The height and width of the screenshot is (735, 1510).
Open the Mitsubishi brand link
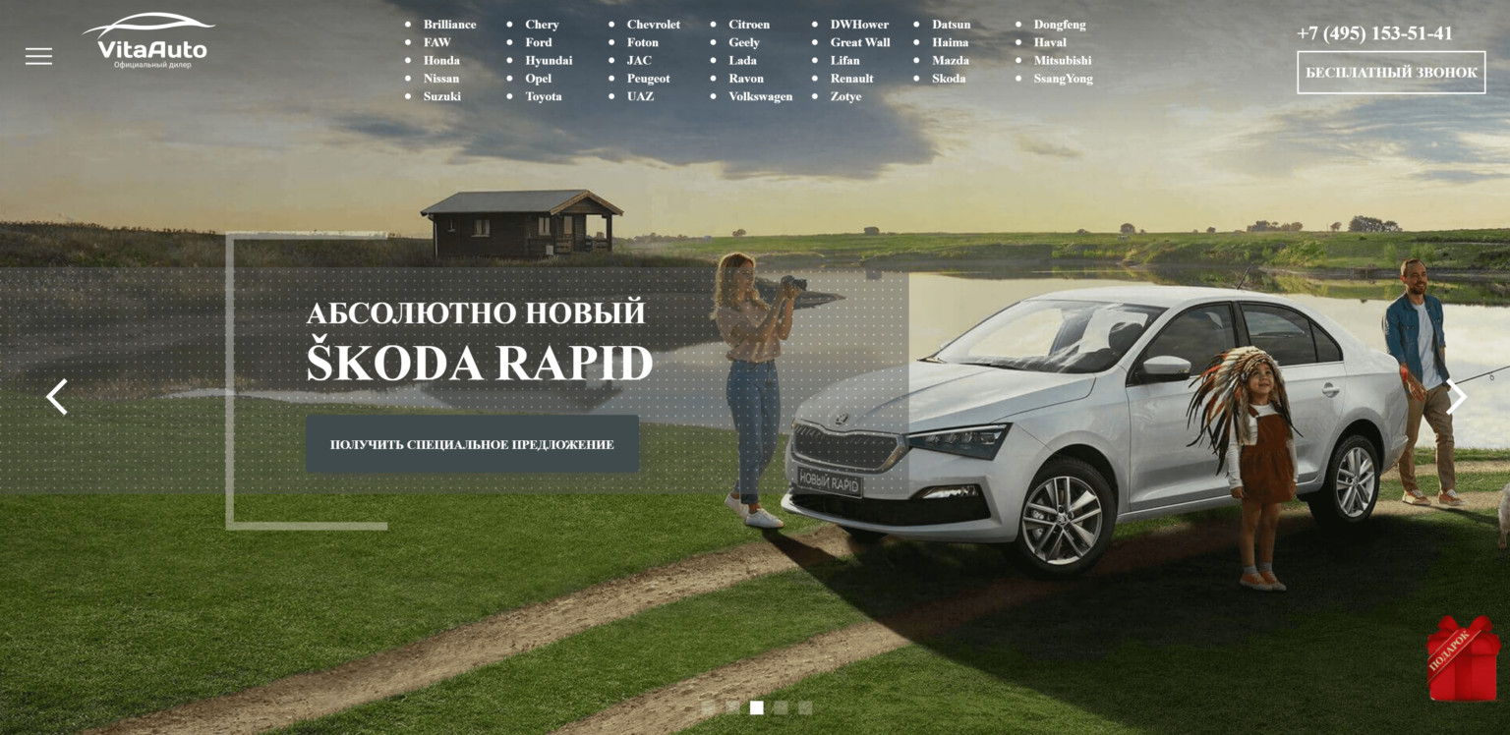click(x=1063, y=60)
